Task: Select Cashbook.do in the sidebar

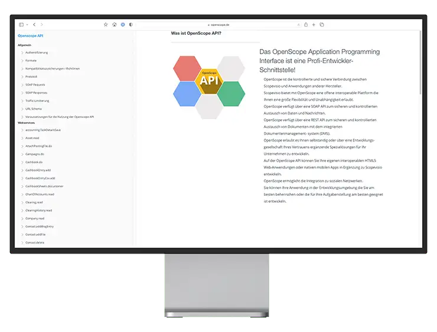Action: tap(34, 162)
